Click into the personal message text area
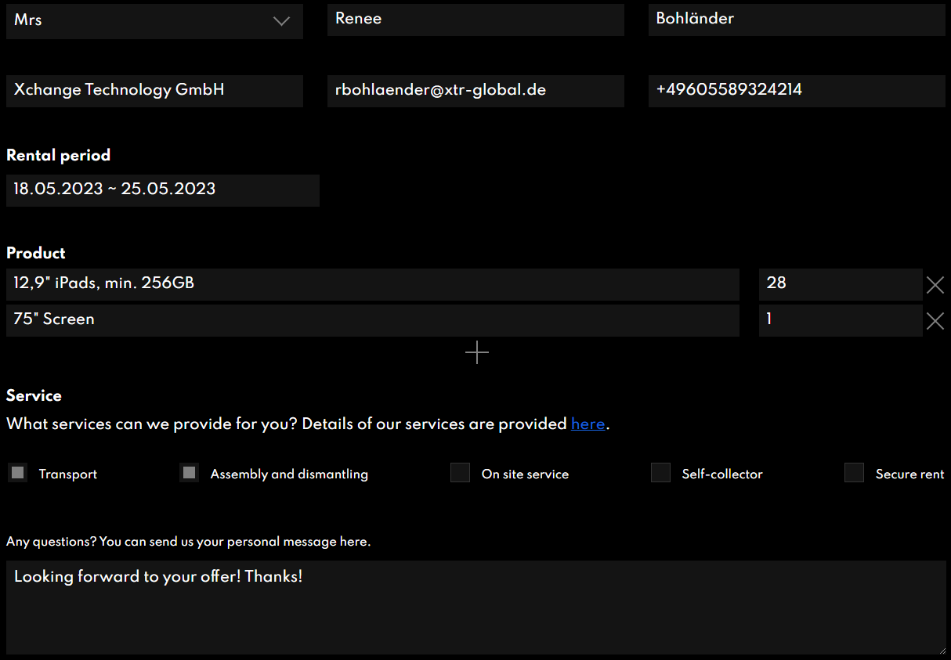The width and height of the screenshot is (951, 660). pos(475,607)
